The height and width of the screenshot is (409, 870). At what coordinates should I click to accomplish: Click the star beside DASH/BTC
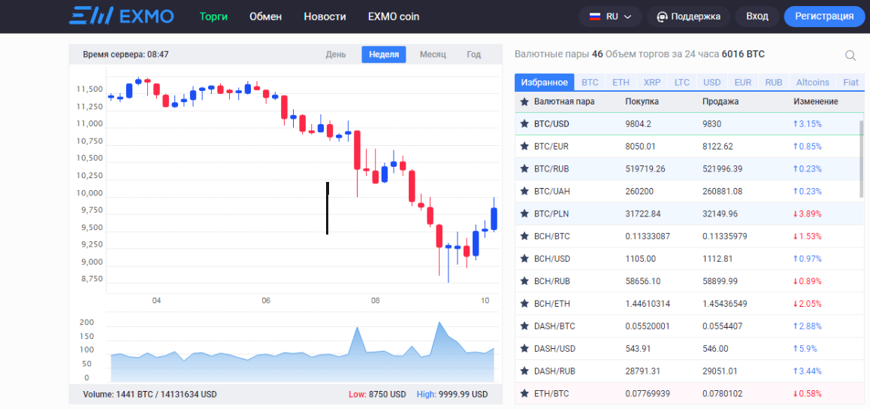pyautogui.click(x=525, y=326)
